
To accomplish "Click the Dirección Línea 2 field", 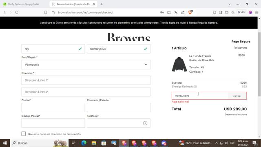I will point(86,92).
